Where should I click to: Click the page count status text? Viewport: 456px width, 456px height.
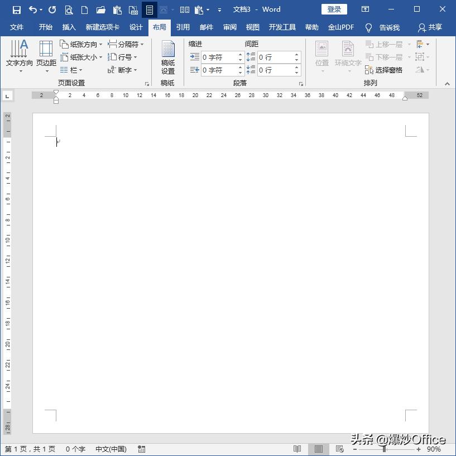pyautogui.click(x=30, y=449)
